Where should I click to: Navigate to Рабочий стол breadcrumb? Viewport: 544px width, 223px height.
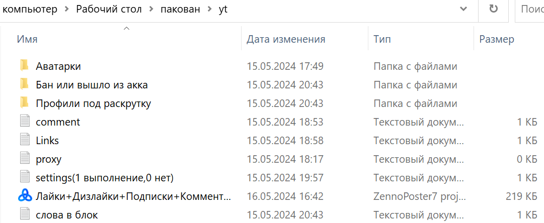click(x=109, y=10)
